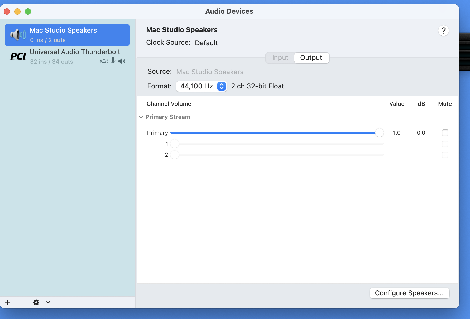Click the minus icon to remove device
This screenshot has width=470, height=319.
click(x=23, y=302)
